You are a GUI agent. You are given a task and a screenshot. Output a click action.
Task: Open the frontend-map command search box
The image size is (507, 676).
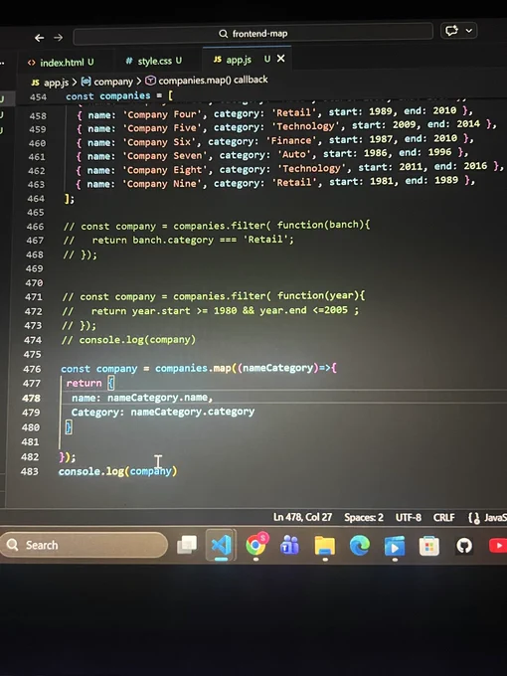253,34
